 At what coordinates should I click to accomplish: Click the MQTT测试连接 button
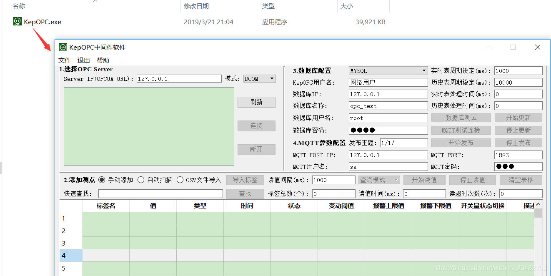click(x=461, y=130)
